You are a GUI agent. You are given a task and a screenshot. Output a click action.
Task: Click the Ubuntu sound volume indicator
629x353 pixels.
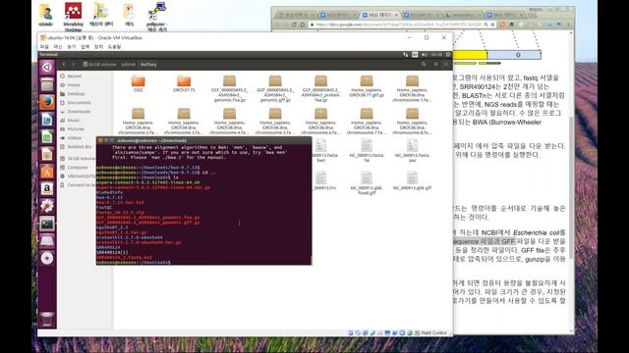click(425, 55)
